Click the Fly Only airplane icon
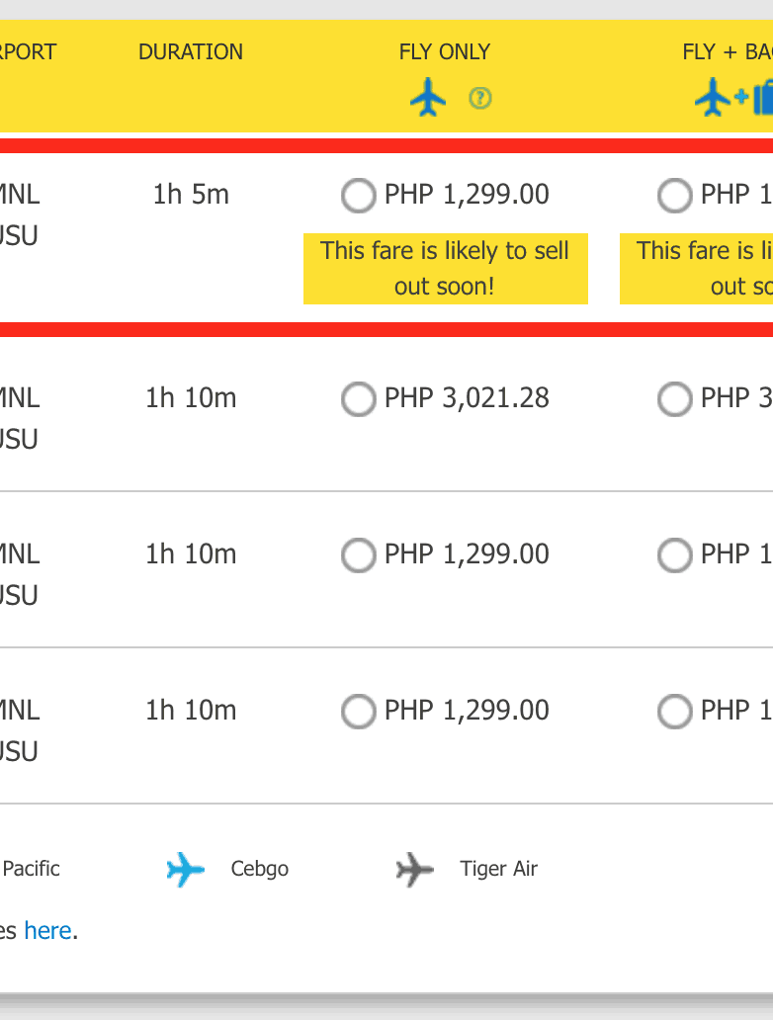The height and width of the screenshot is (1020, 773). [428, 99]
